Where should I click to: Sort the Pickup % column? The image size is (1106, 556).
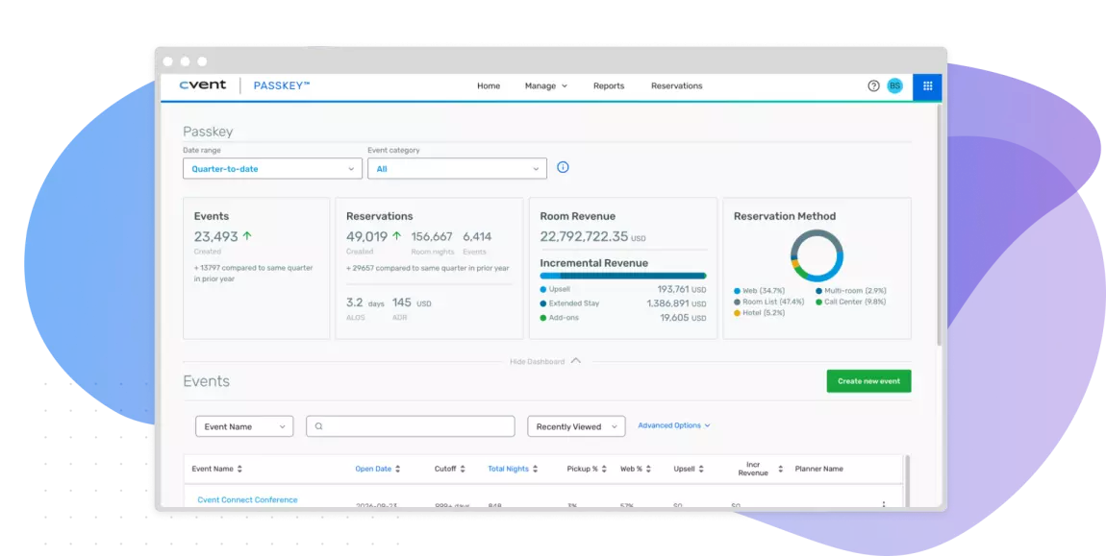pyautogui.click(x=587, y=468)
